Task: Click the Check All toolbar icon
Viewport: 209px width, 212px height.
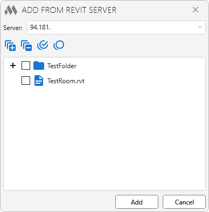Action: coord(43,45)
